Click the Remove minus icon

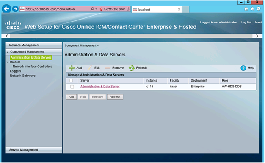(x=108, y=68)
